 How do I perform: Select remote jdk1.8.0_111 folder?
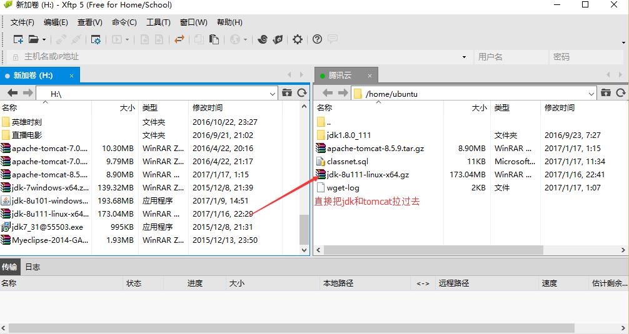click(349, 135)
